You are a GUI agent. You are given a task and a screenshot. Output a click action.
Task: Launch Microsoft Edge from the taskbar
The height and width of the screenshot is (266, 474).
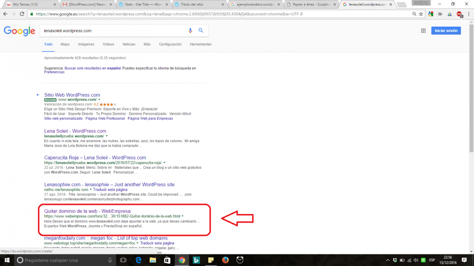pyautogui.click(x=138, y=260)
